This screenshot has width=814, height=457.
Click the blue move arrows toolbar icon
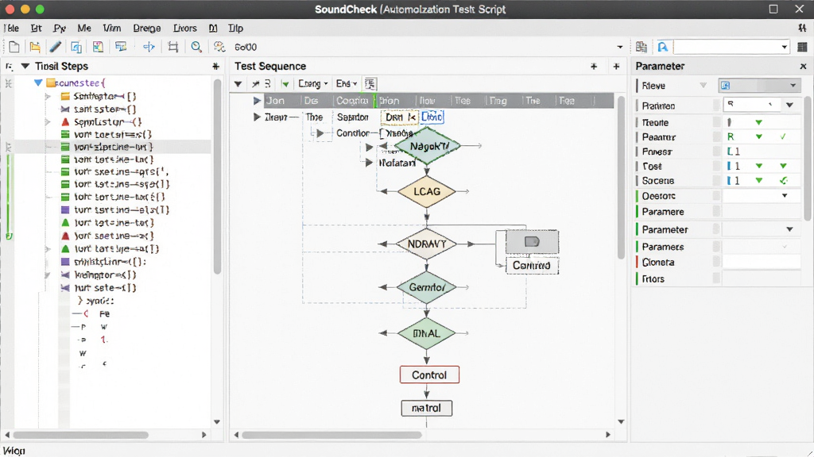(x=149, y=47)
